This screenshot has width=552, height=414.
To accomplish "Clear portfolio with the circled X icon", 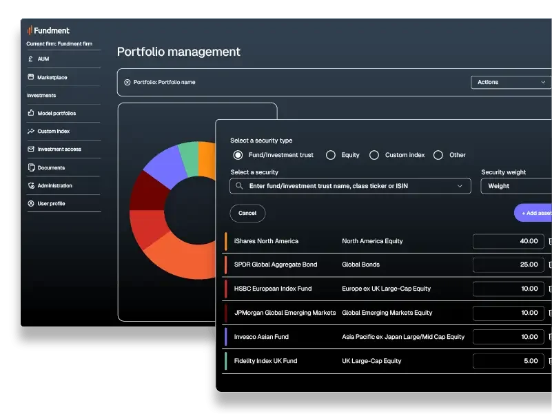I will point(127,83).
